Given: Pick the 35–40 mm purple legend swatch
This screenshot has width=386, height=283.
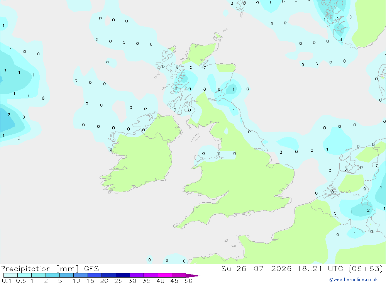Looking at the screenshot, I should pyautogui.click(x=151, y=275).
